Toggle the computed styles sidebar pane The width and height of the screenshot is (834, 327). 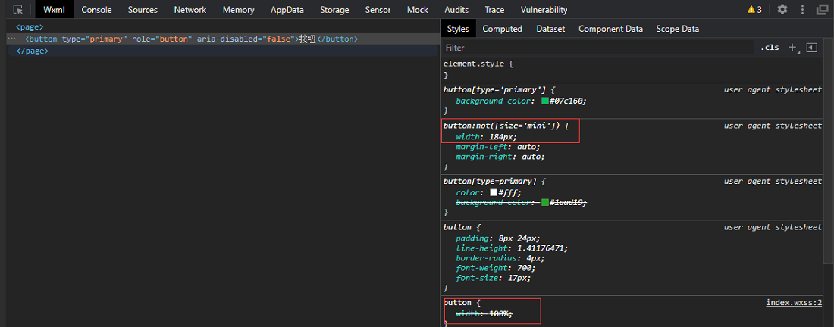point(812,48)
